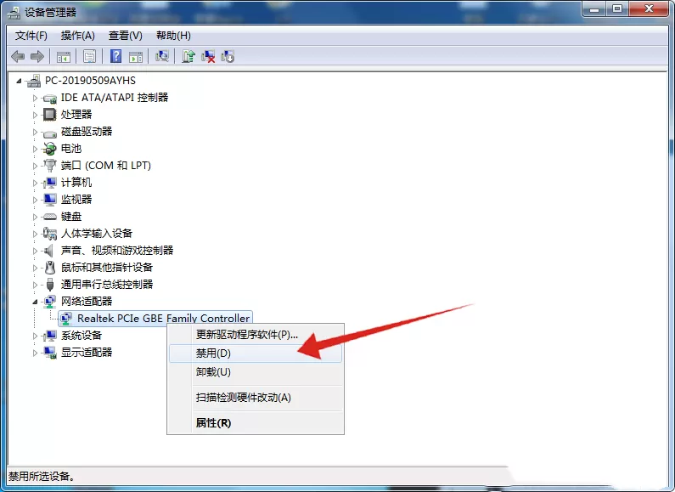This screenshot has height=492, width=675.
Task: Expand the 端口 (COM 和 LPT) node
Action: point(35,166)
